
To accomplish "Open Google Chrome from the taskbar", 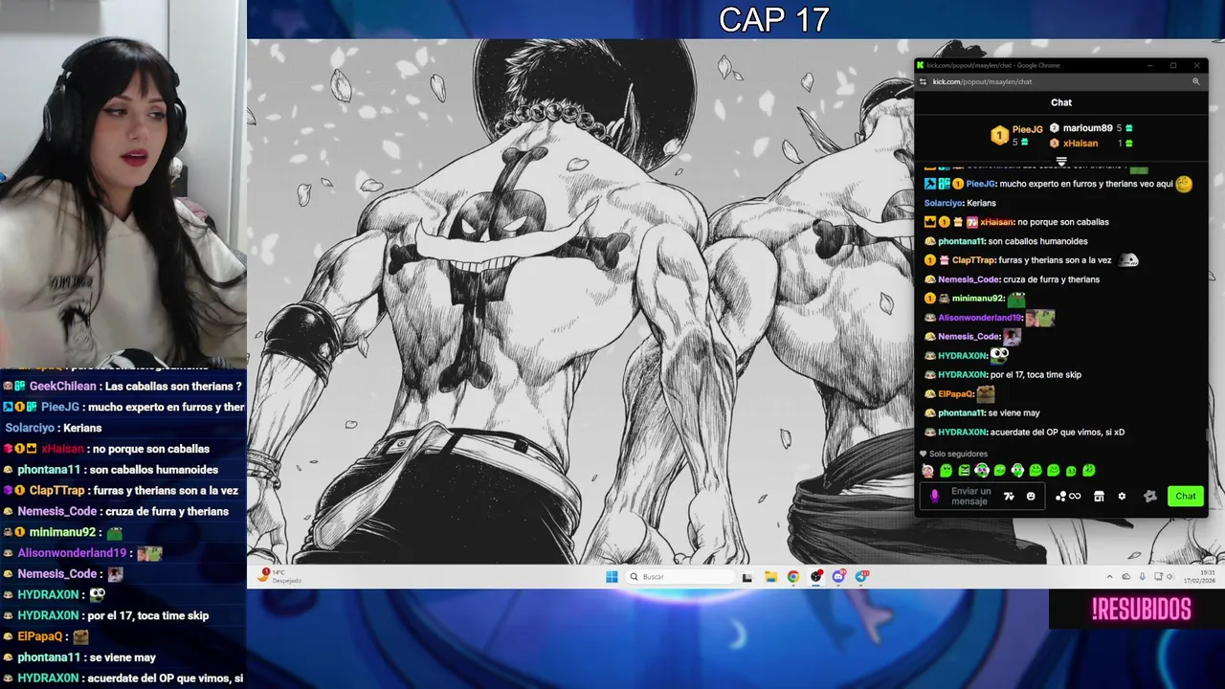I will pos(793,576).
